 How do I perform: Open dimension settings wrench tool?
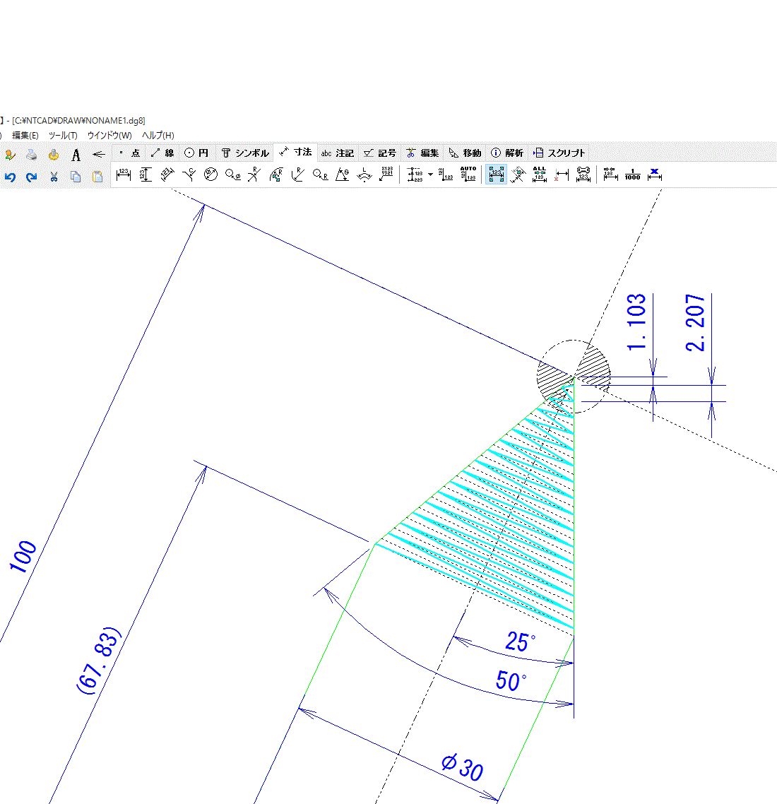(583, 175)
